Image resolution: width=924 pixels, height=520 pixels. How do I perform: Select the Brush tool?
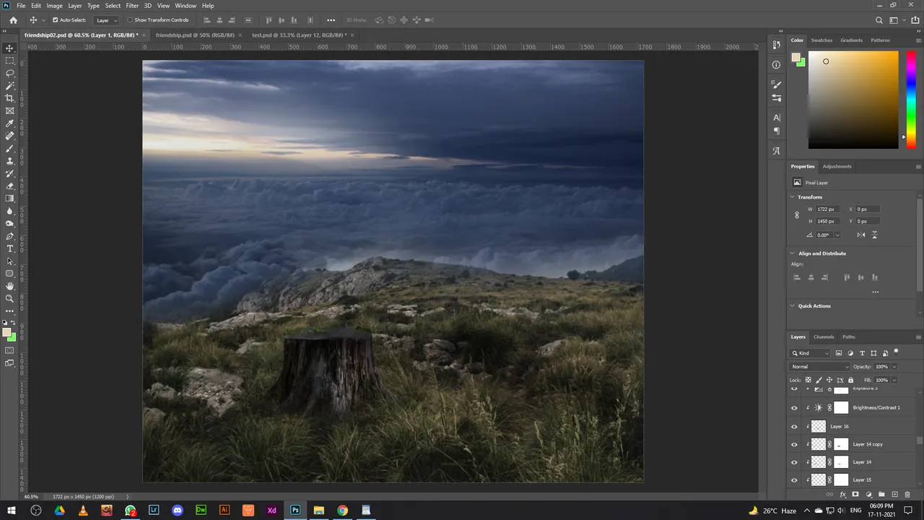pos(9,148)
